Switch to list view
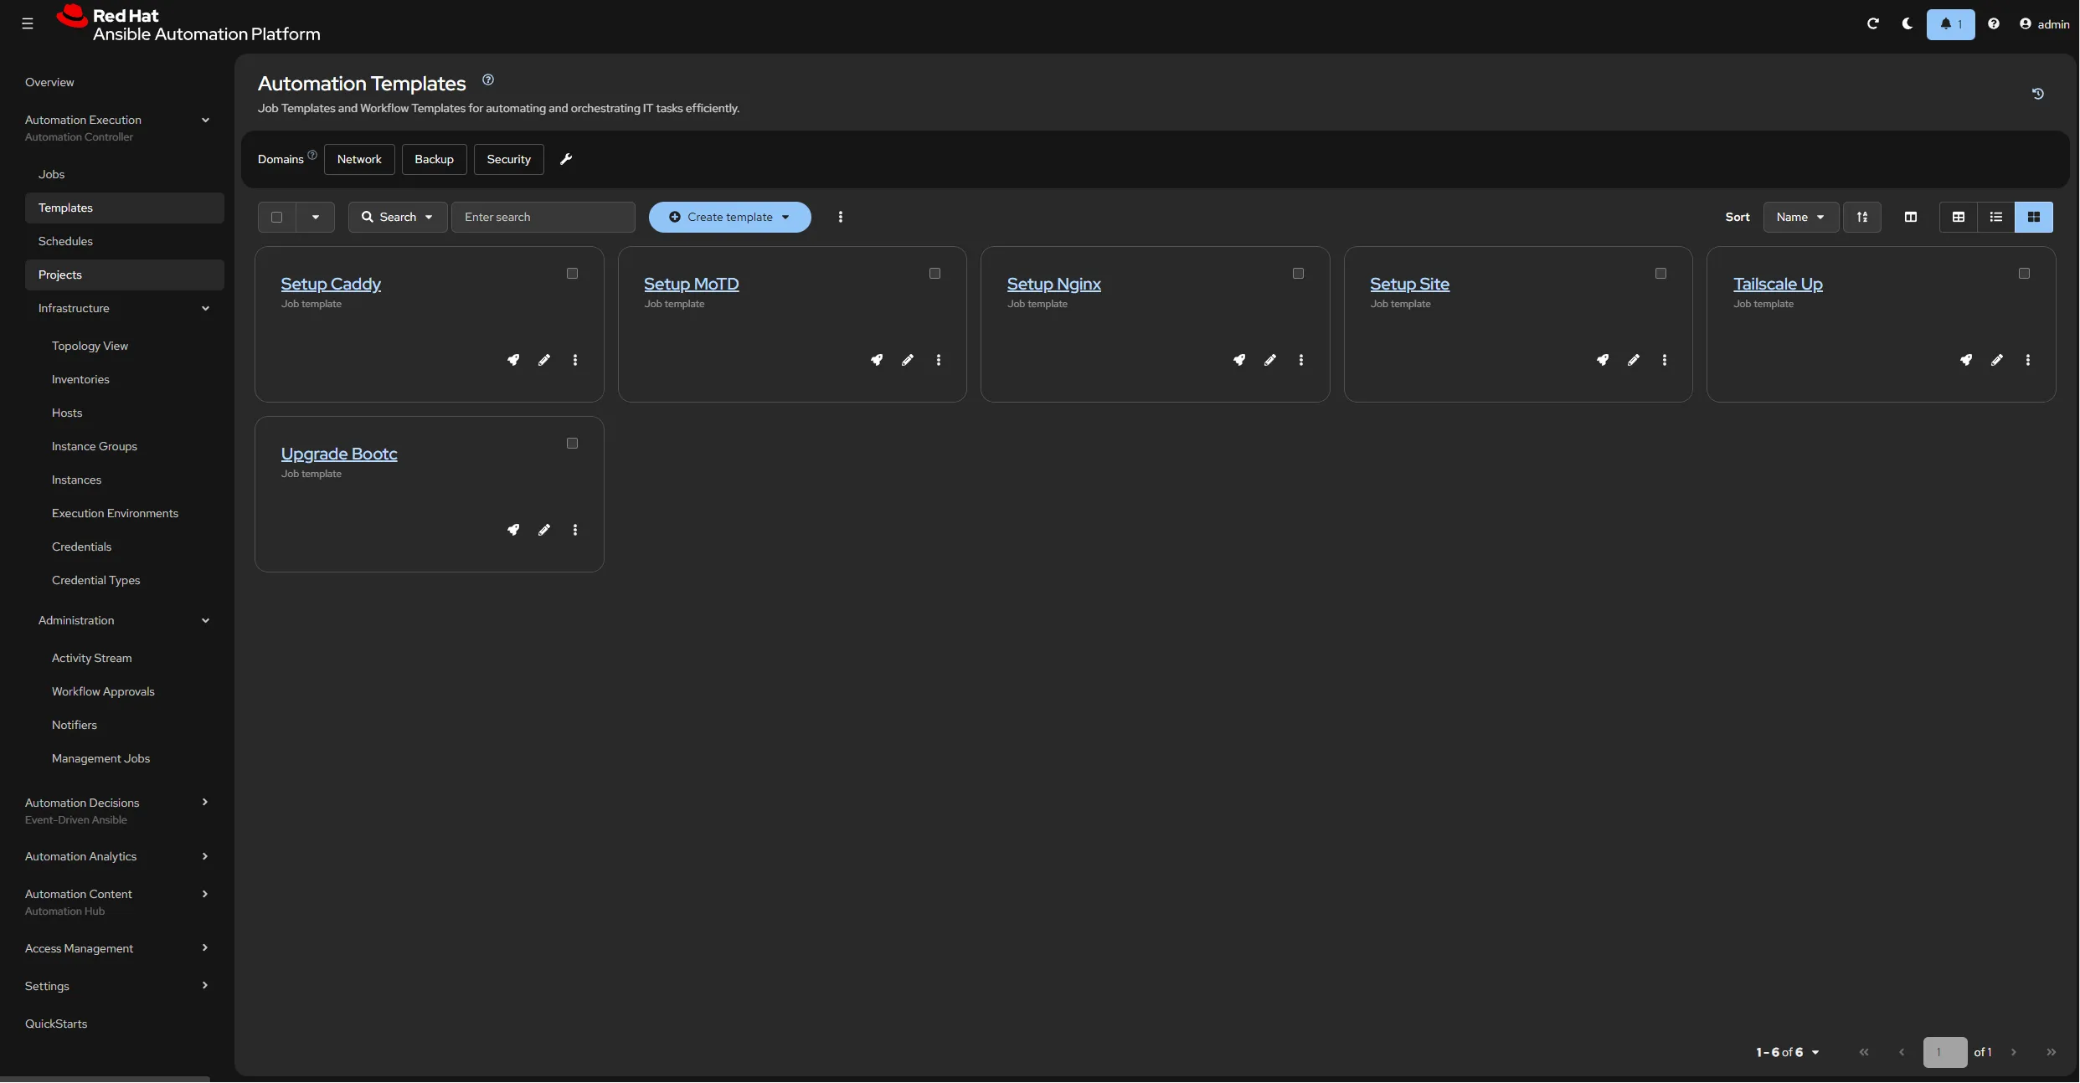Viewport: 2080px width, 1083px height. click(x=1996, y=217)
